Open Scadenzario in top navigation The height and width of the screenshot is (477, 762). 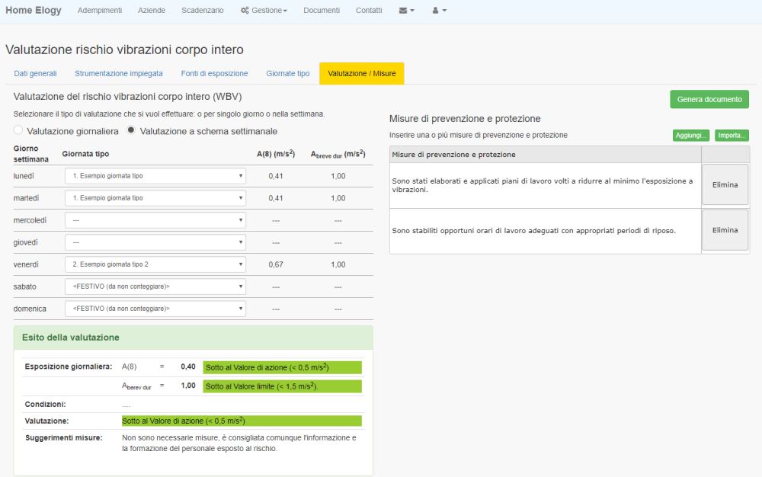(x=203, y=11)
